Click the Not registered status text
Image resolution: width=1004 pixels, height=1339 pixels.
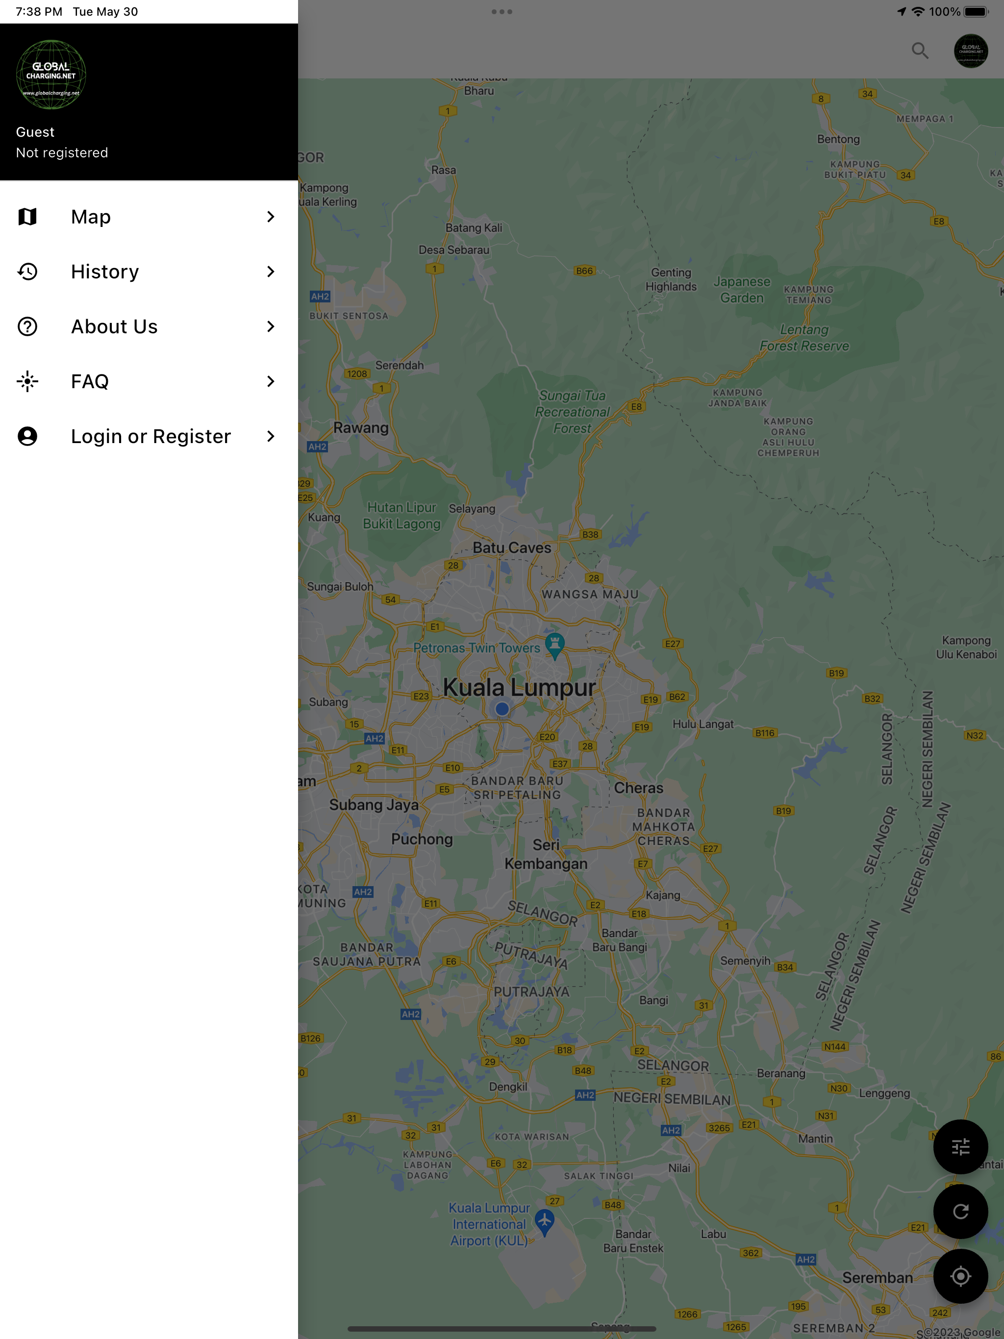click(x=62, y=152)
